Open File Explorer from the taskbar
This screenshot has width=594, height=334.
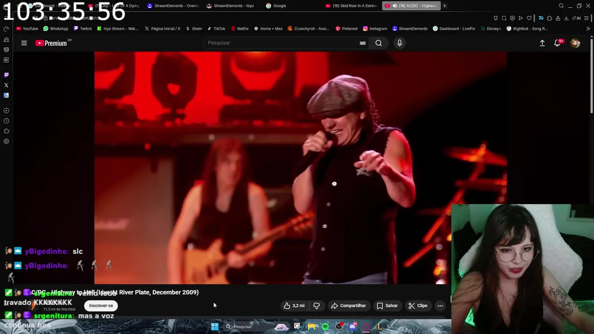[311, 327]
